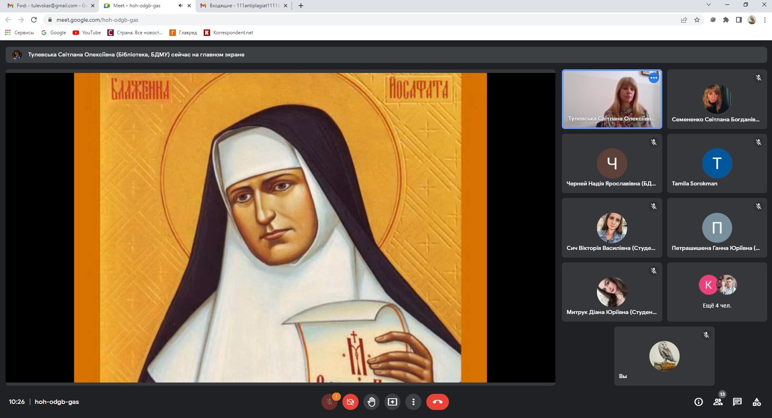
Task: Raise your hand in the meeting
Action: point(371,402)
